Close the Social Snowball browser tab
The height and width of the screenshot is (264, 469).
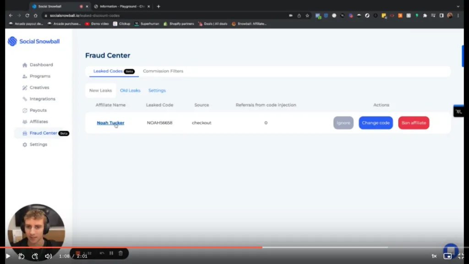click(87, 6)
